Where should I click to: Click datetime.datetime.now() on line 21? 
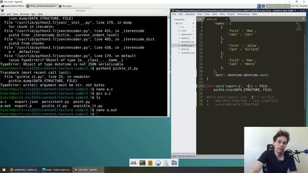click(248, 75)
